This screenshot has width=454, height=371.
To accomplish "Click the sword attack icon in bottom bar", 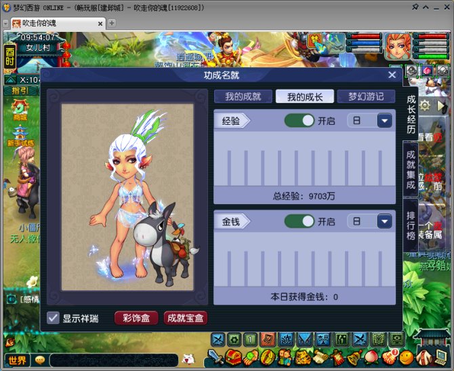I will (x=216, y=357).
